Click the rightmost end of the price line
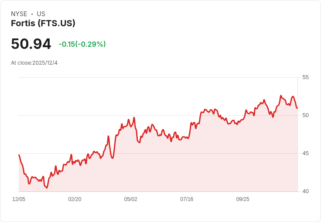The image size is (321, 222). 297,108
